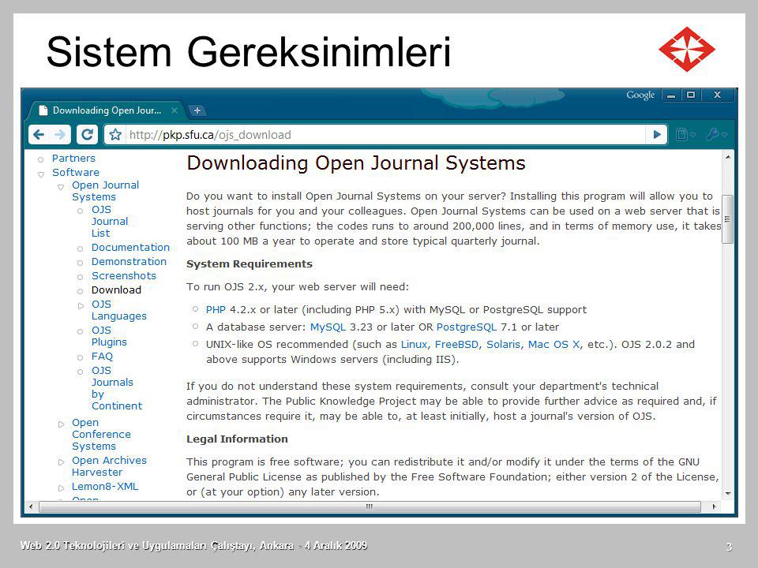Screen dimensions: 758x568
Task: Expand the OJS Languages item
Action: pos(81,306)
